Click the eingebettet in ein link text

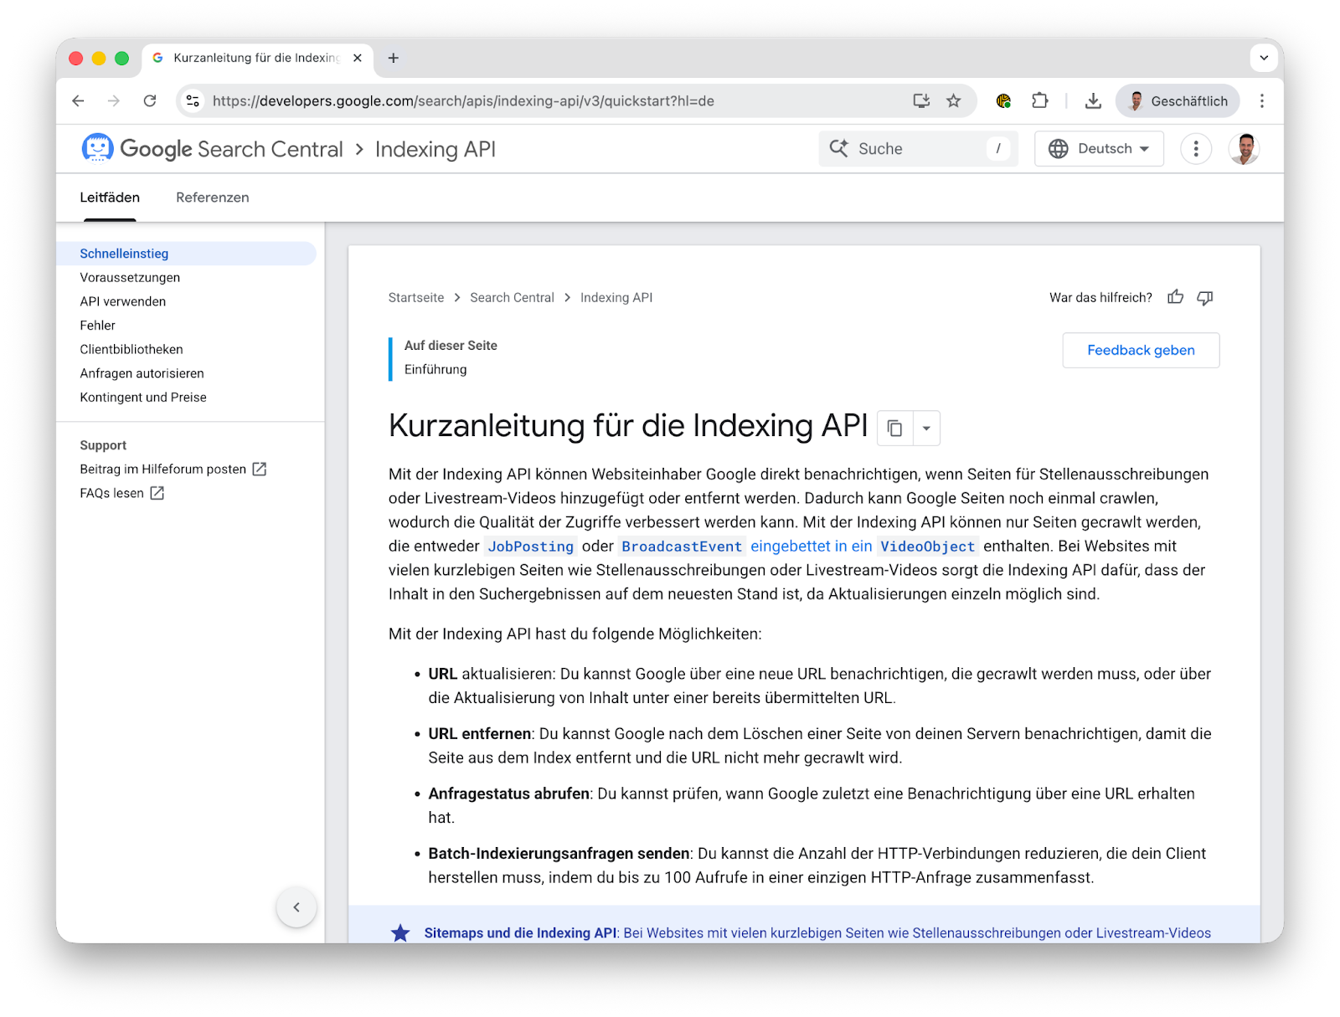point(812,547)
